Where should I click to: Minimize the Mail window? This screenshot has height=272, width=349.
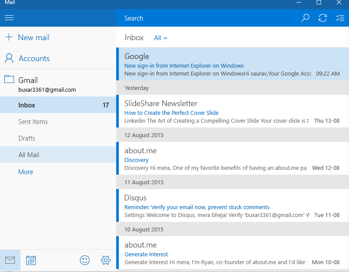(x=299, y=3)
